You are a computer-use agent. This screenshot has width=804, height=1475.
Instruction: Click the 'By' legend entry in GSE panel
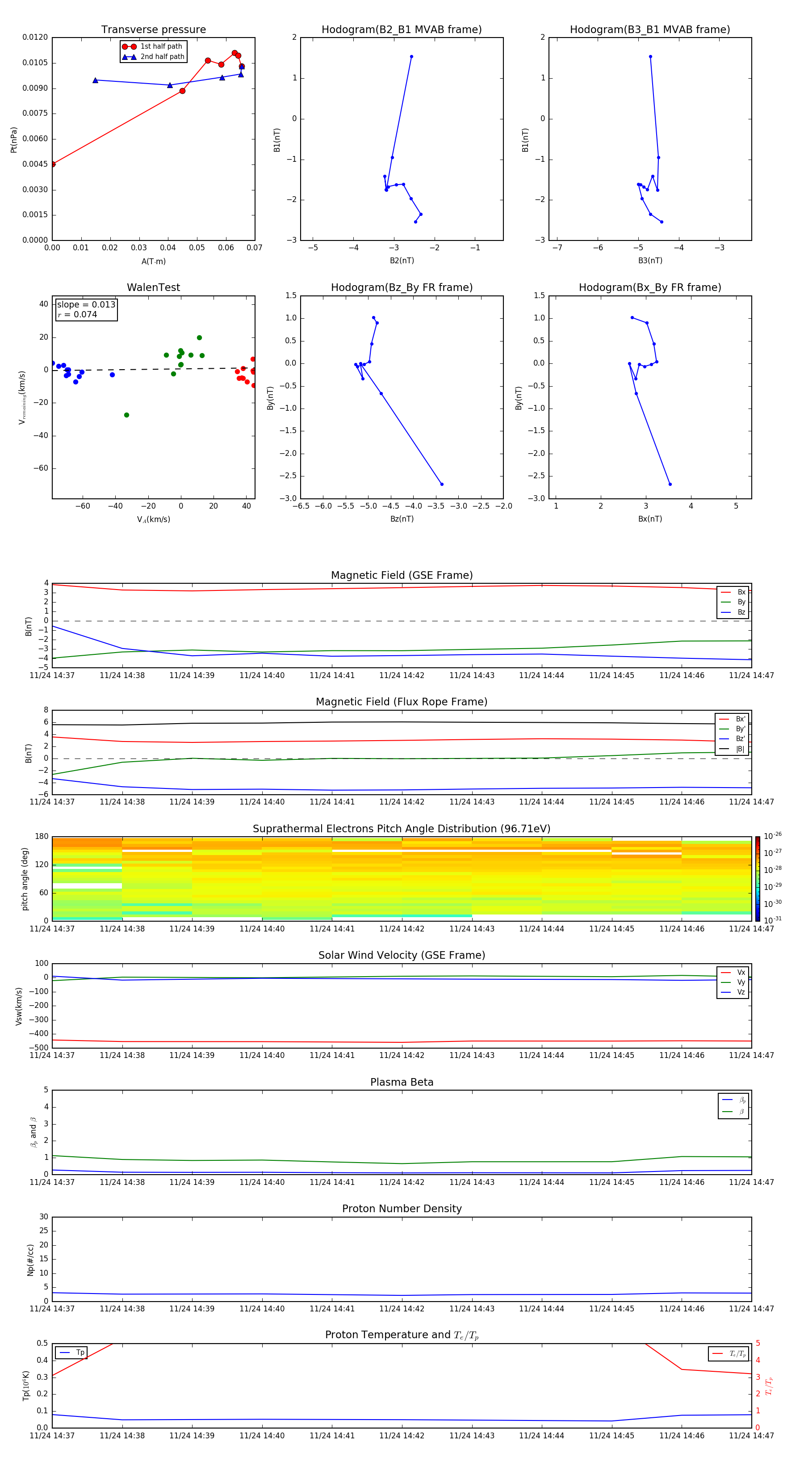point(733,602)
